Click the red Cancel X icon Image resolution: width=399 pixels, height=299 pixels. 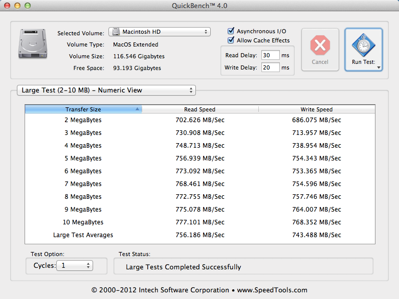320,46
